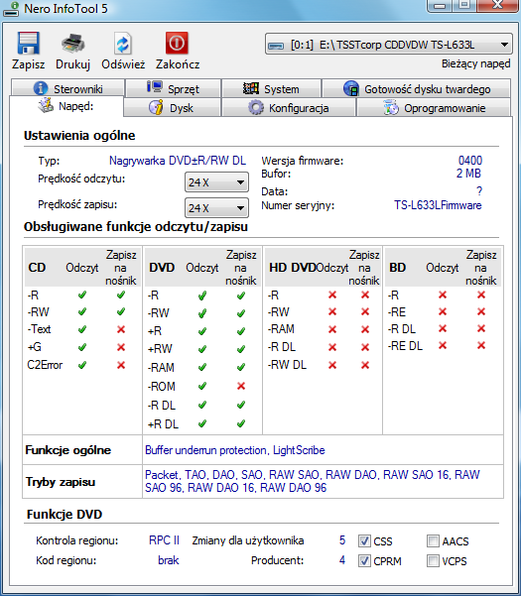Click the CD -RW read checkmark
This screenshot has height=596, width=521.
81,311
